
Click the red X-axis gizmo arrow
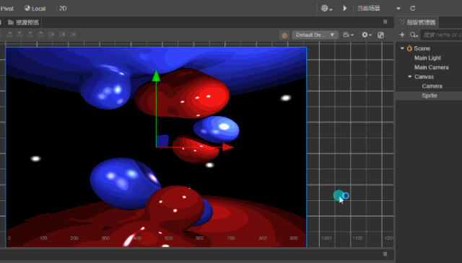[x=228, y=147]
